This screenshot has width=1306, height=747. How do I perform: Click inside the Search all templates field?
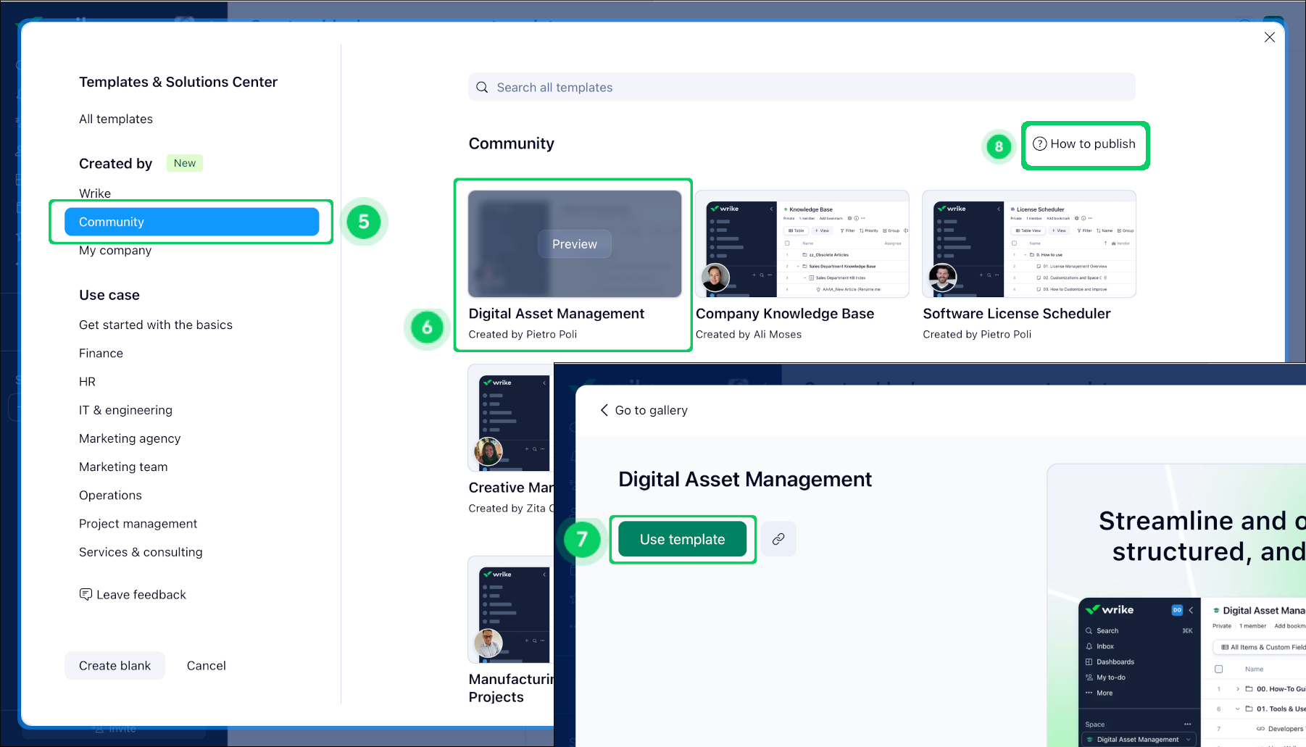(801, 88)
